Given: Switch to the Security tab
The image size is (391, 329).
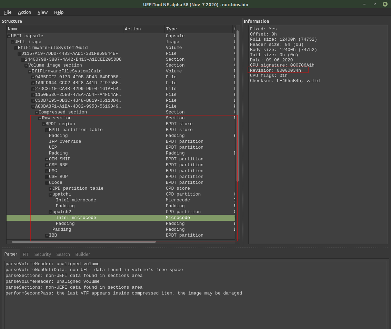Looking at the screenshot, I should 43,254.
